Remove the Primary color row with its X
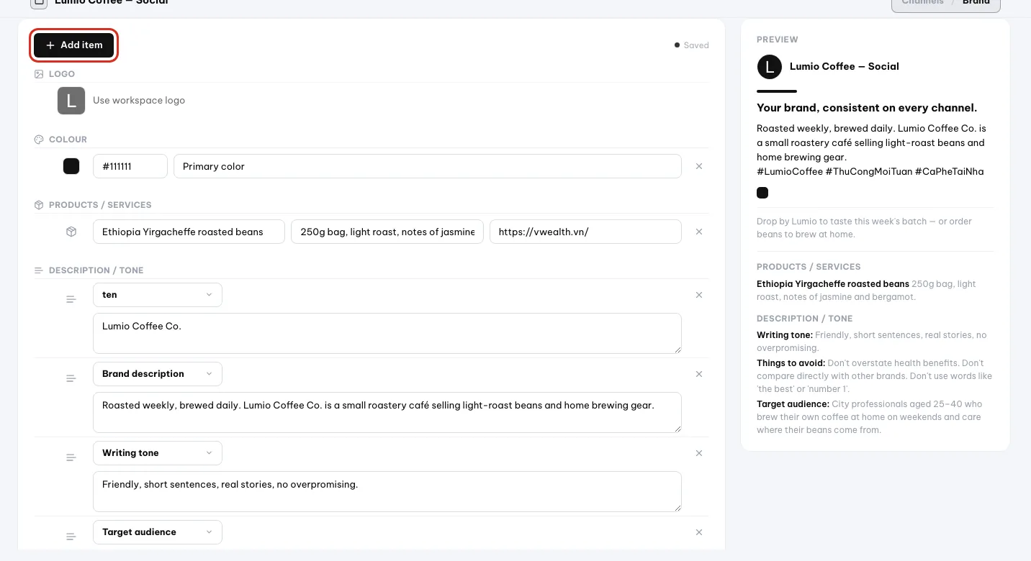The image size is (1031, 561). [699, 166]
